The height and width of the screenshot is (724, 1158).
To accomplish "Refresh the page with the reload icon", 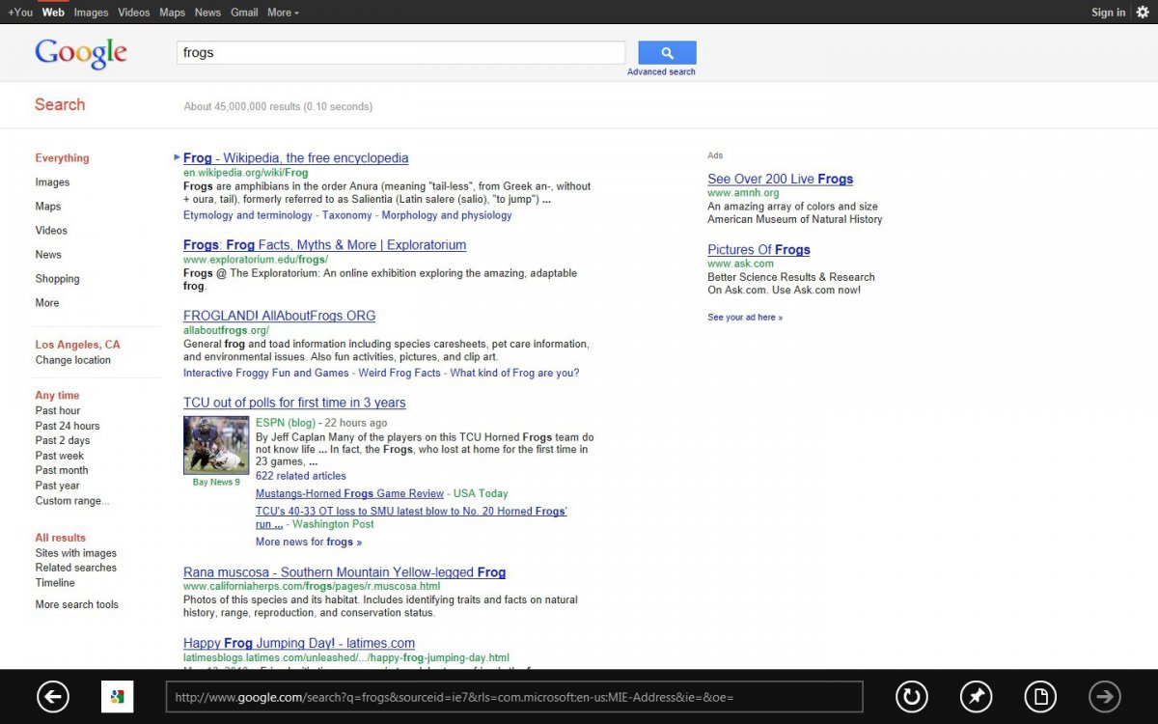I will coord(911,696).
